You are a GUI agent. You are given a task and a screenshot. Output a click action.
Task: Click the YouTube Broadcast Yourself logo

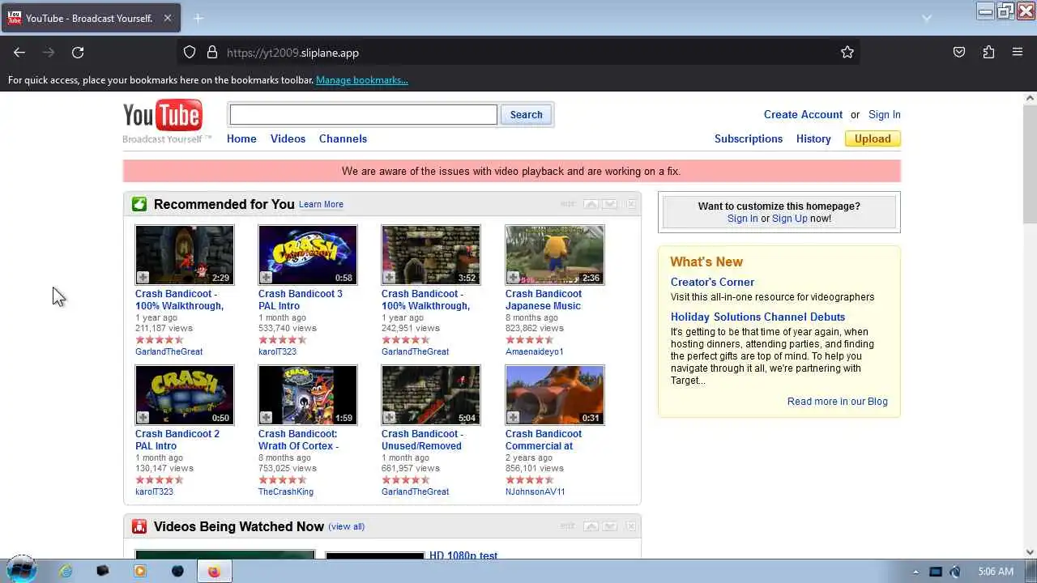click(165, 121)
